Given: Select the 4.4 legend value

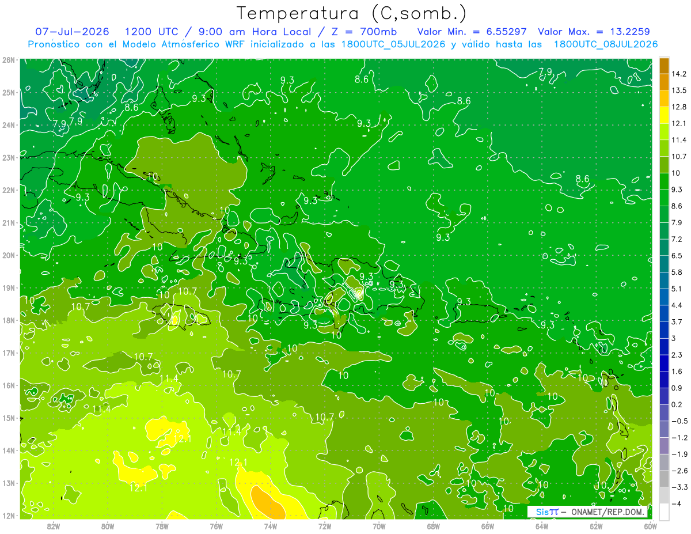Looking at the screenshot, I should click(x=677, y=305).
